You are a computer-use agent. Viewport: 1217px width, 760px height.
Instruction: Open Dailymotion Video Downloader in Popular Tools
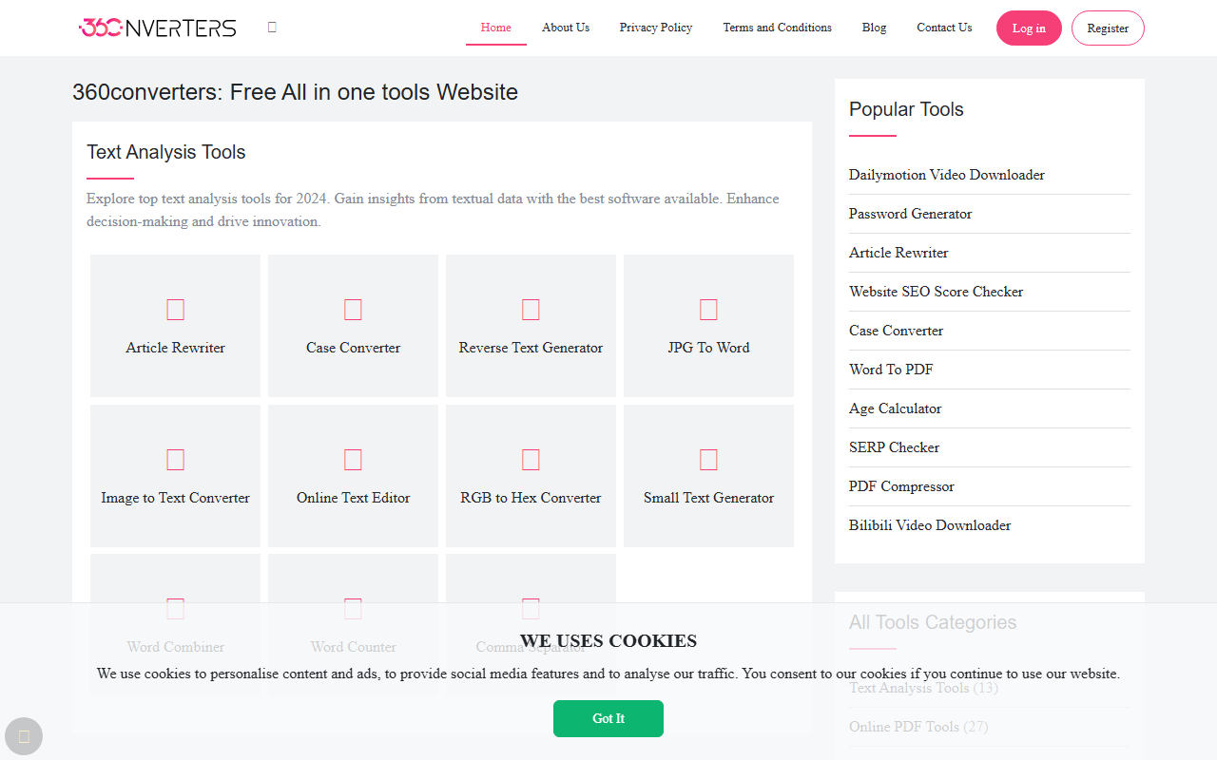point(946,175)
